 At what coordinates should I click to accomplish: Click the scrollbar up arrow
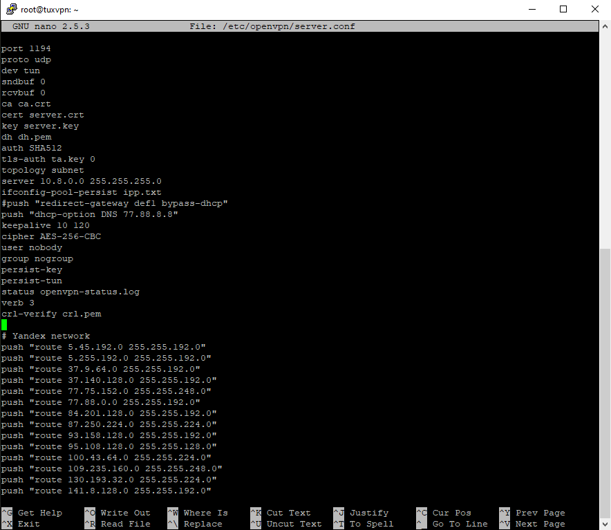coord(605,26)
